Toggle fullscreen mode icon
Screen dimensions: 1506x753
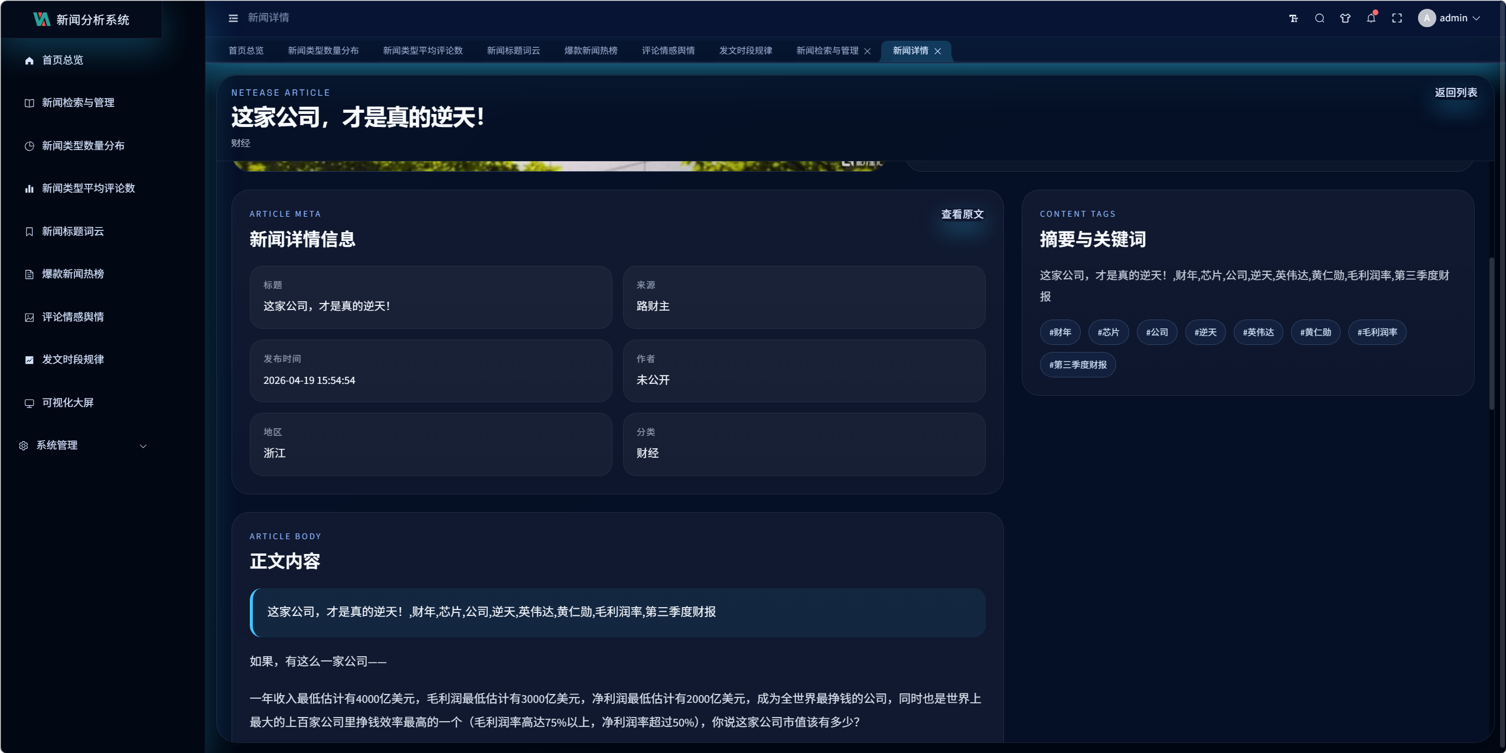[x=1397, y=18]
